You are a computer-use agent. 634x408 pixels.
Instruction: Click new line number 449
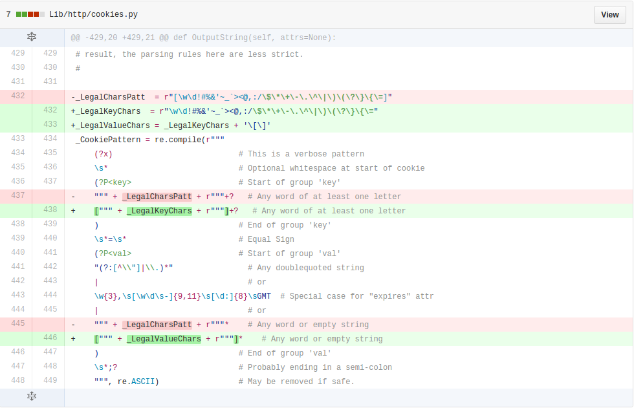(x=50, y=380)
